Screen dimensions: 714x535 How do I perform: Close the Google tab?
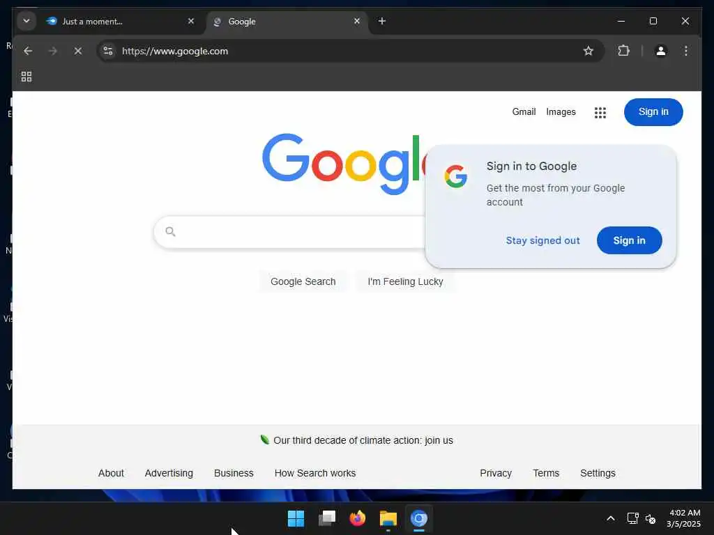[357, 21]
